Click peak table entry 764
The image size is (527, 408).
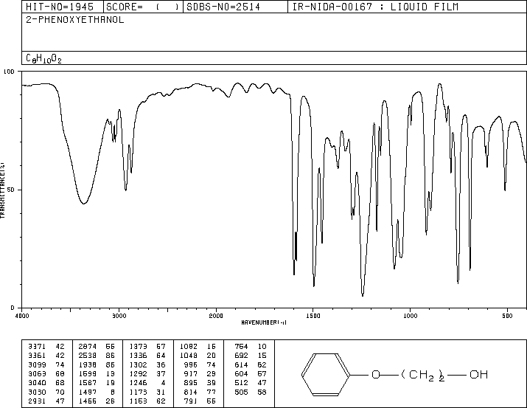pos(241,346)
